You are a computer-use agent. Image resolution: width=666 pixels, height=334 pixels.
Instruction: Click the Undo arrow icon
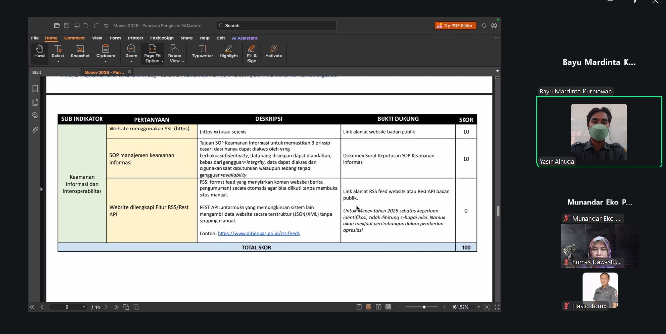tap(86, 26)
